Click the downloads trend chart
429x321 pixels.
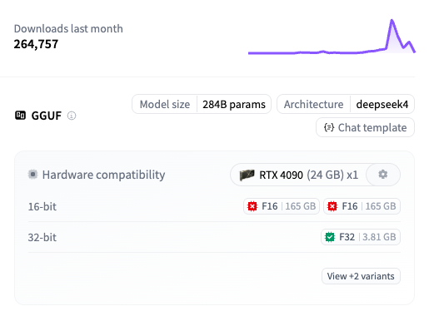click(x=332, y=37)
